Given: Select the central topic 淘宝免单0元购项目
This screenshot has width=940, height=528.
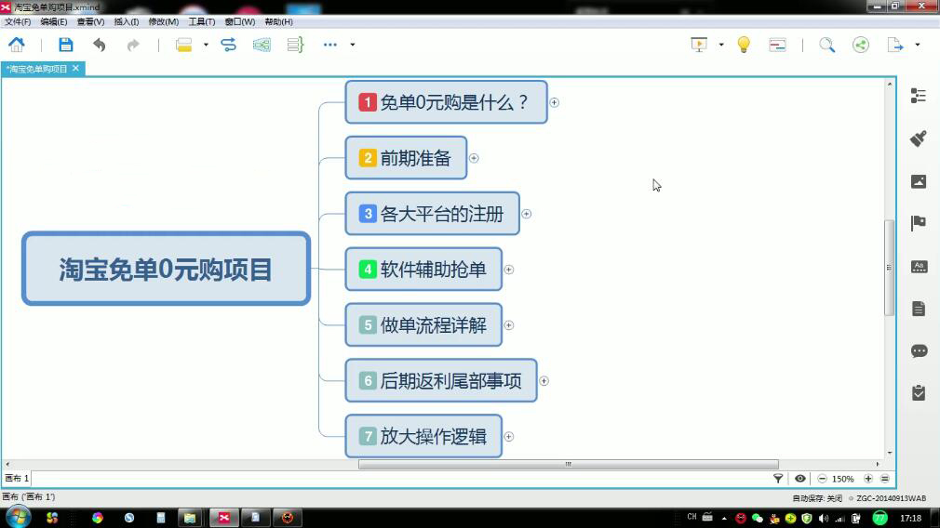Looking at the screenshot, I should coord(166,269).
